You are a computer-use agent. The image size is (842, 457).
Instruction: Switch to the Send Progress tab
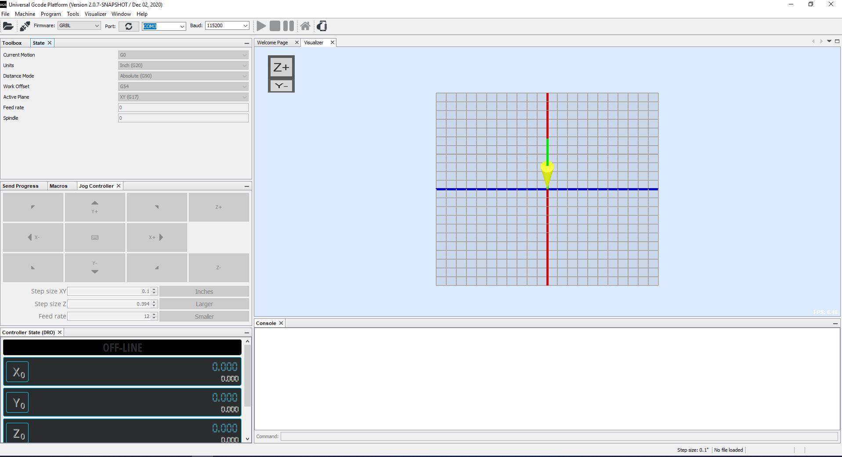coord(21,186)
